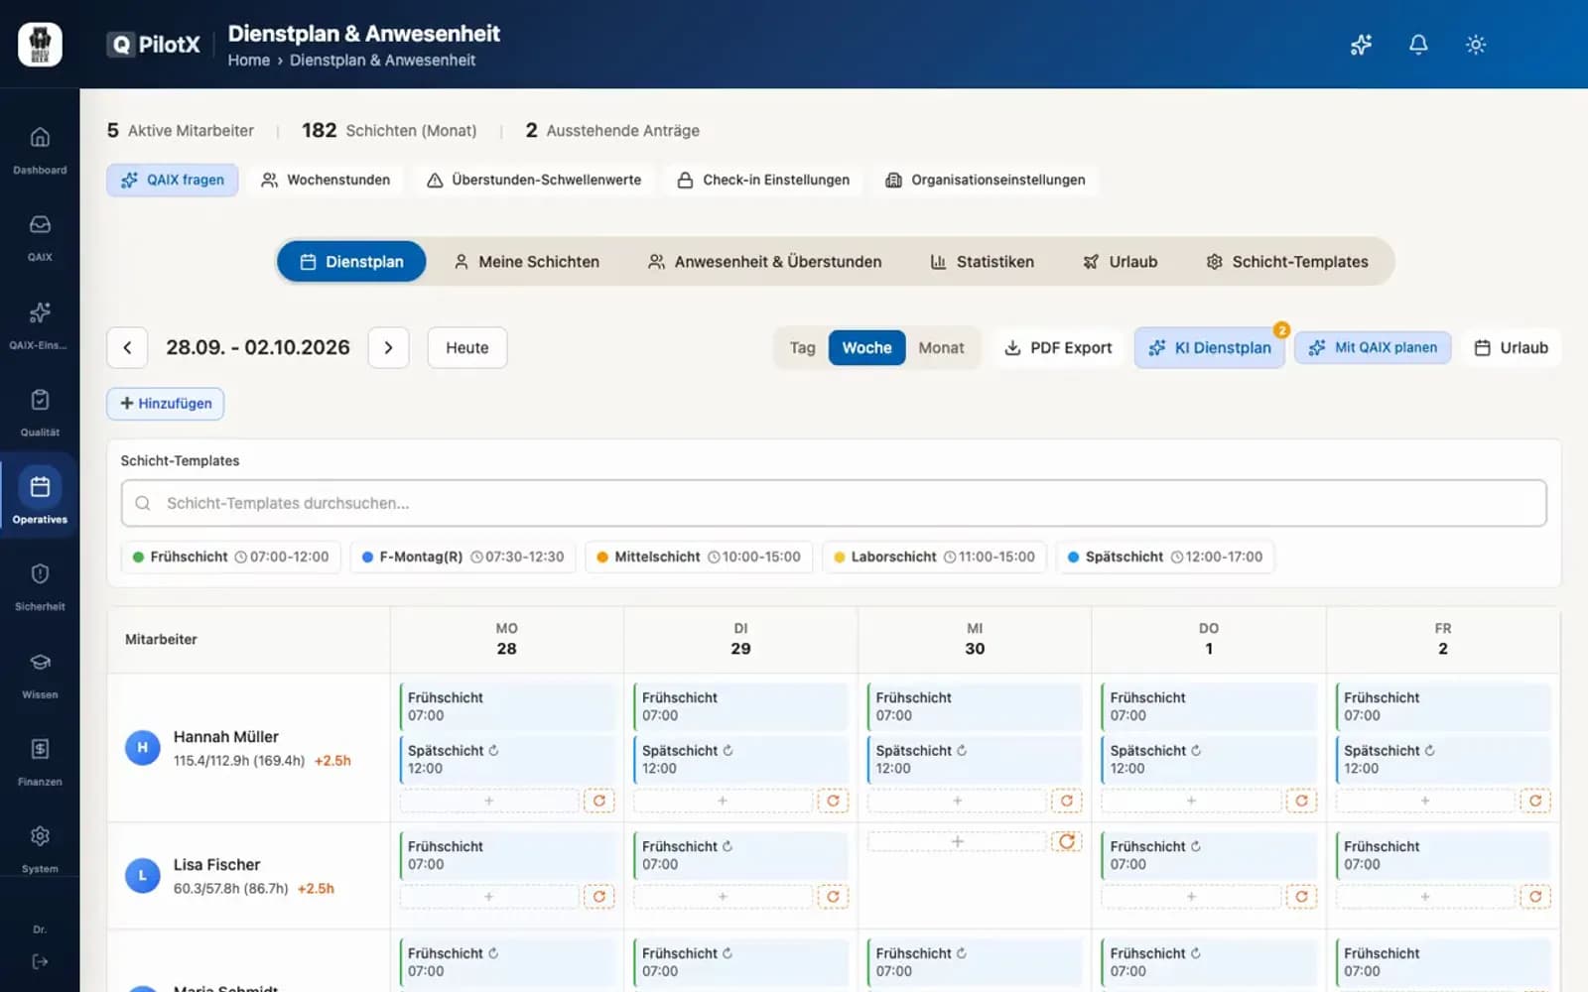Go to the next week
The image size is (1588, 992).
pos(388,347)
